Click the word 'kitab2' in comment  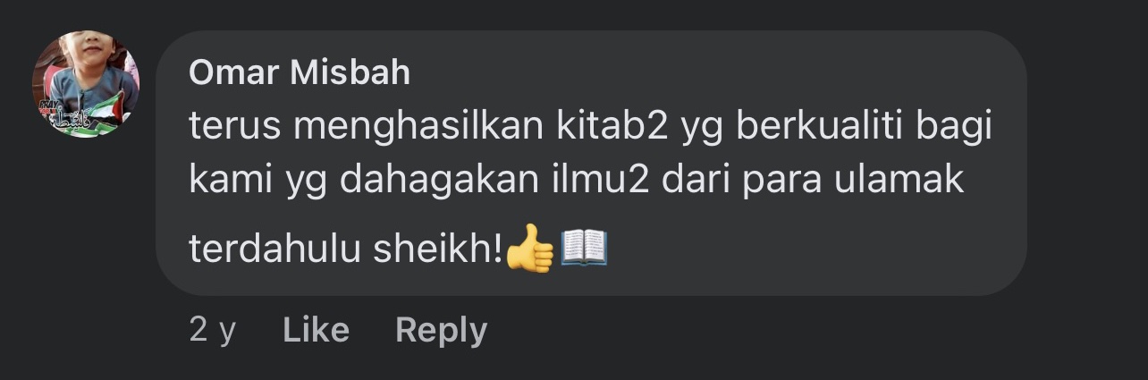click(x=614, y=127)
